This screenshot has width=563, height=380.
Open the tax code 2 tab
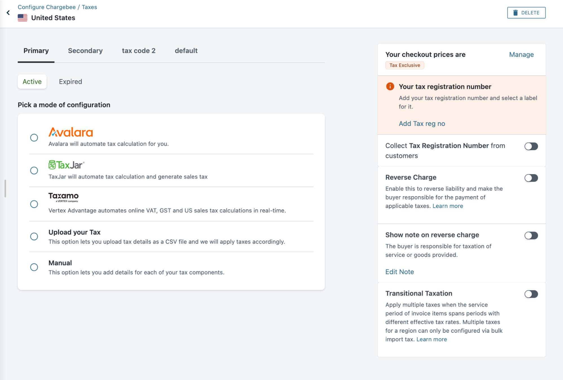(x=139, y=51)
